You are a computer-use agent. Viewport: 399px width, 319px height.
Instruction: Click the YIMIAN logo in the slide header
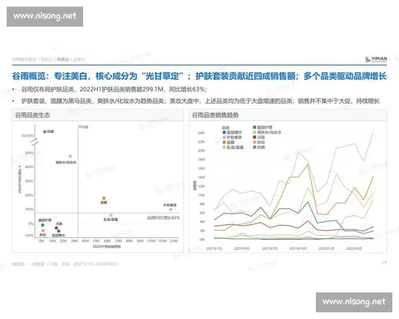pyautogui.click(x=376, y=59)
